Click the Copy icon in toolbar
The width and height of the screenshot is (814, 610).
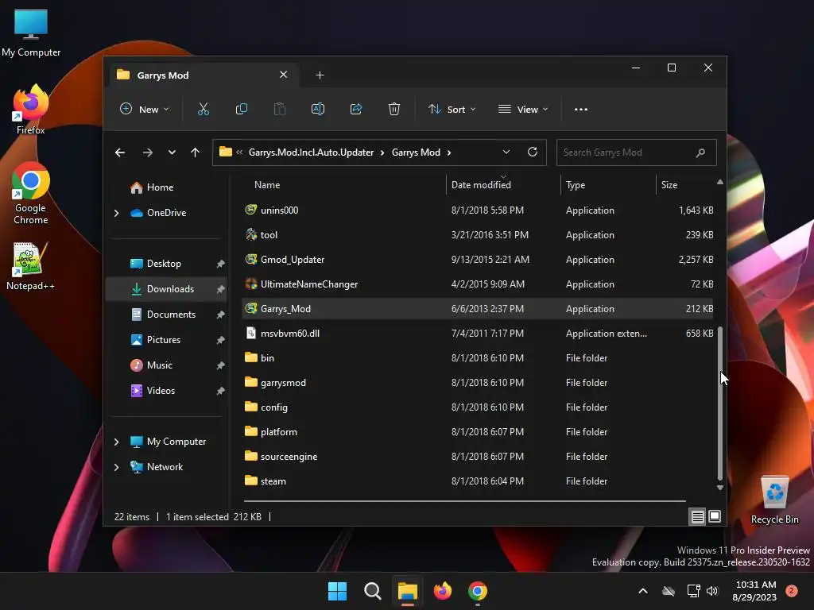tap(242, 109)
